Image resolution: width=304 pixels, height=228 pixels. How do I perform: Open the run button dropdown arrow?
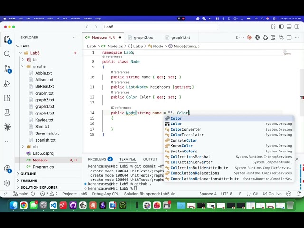[242, 38]
